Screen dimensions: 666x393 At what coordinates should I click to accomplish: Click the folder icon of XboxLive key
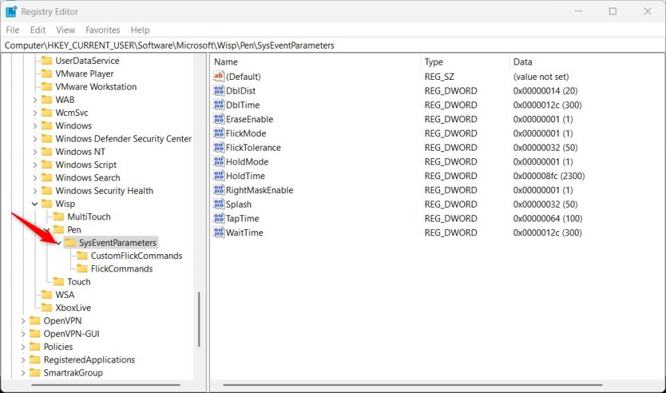[x=47, y=308]
